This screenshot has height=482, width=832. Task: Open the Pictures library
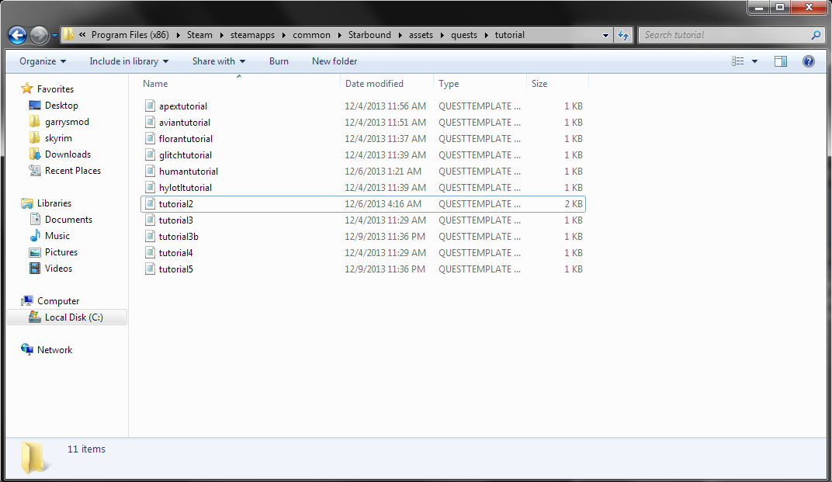pyautogui.click(x=61, y=252)
